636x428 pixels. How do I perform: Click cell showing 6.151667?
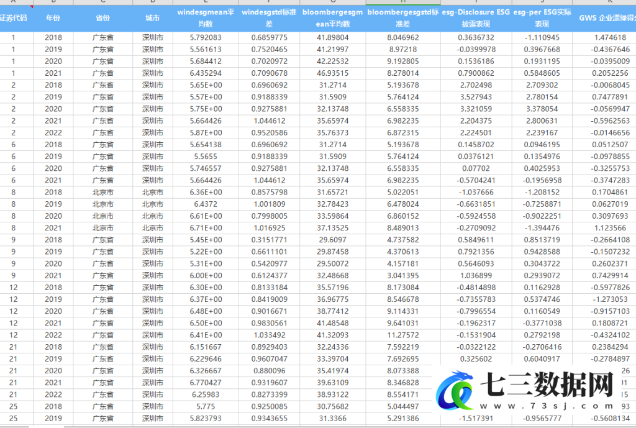coord(206,347)
